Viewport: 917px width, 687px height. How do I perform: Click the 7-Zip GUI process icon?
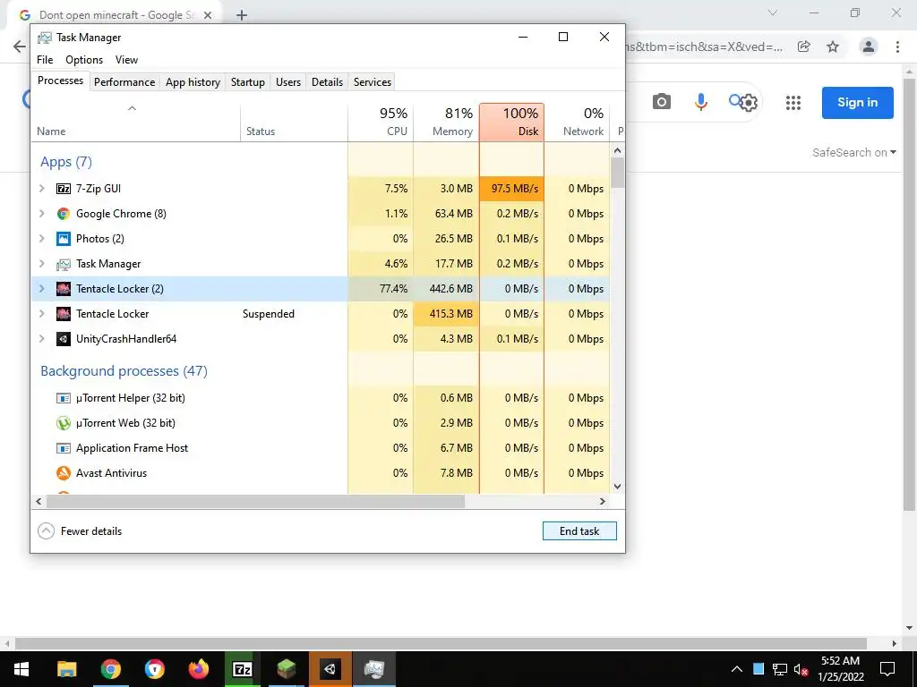64,189
